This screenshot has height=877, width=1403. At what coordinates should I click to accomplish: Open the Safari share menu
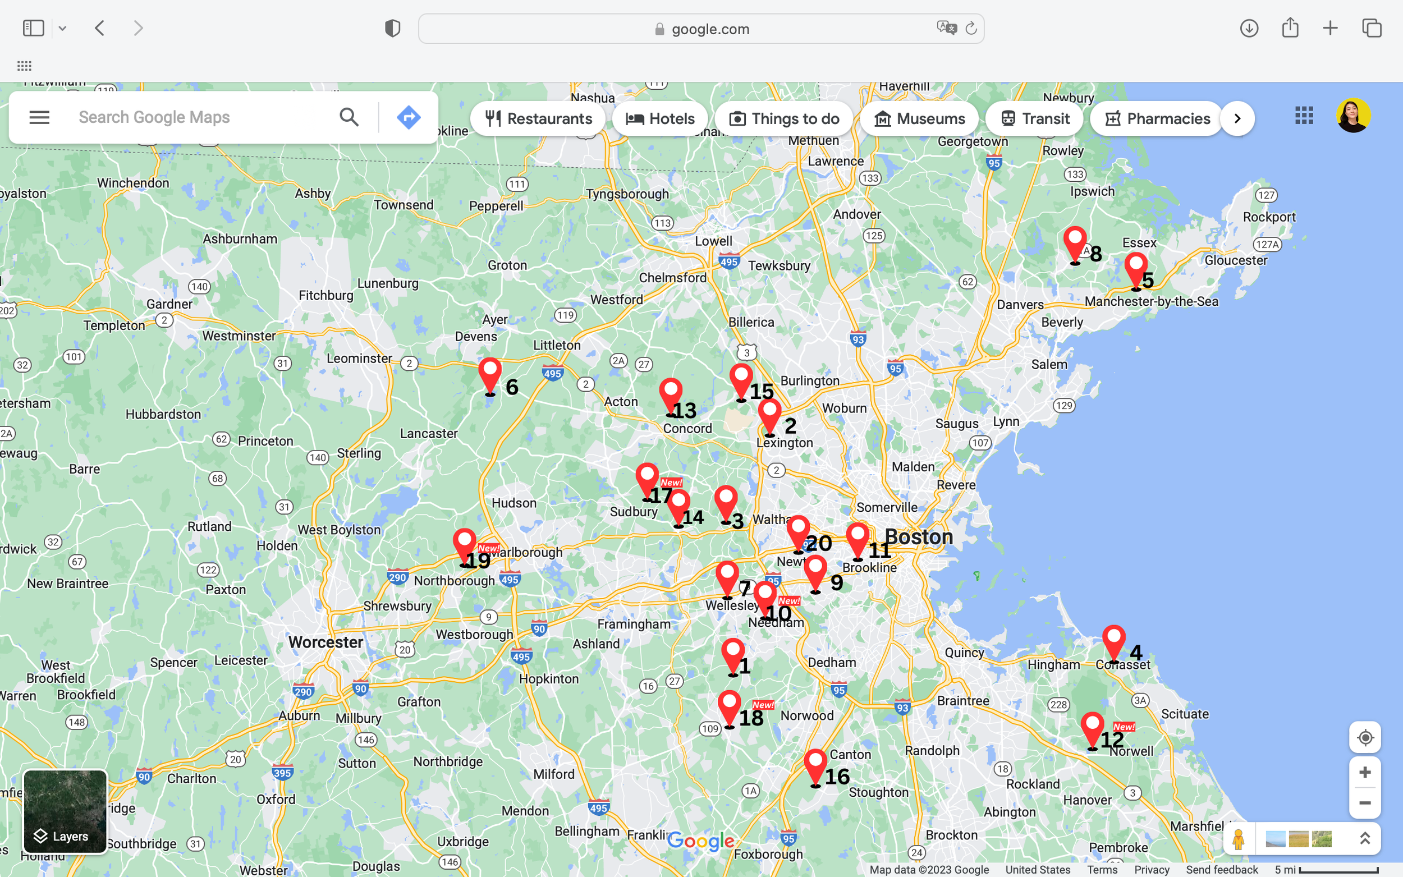[1290, 27]
